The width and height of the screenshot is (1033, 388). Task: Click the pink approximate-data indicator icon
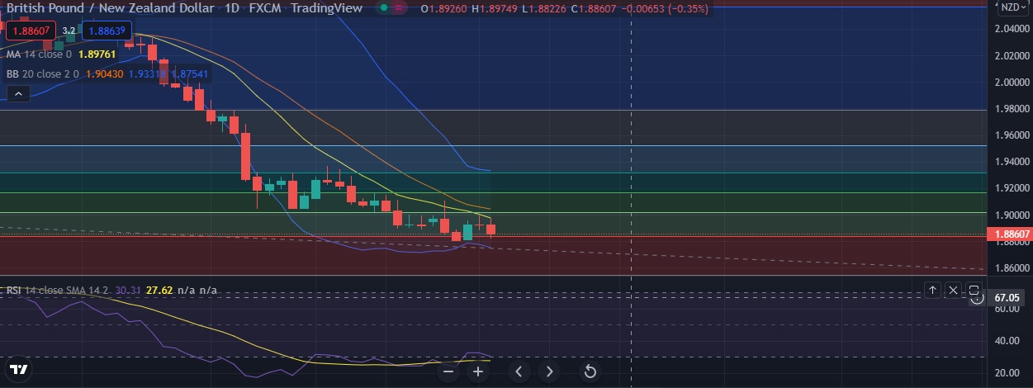[x=400, y=8]
